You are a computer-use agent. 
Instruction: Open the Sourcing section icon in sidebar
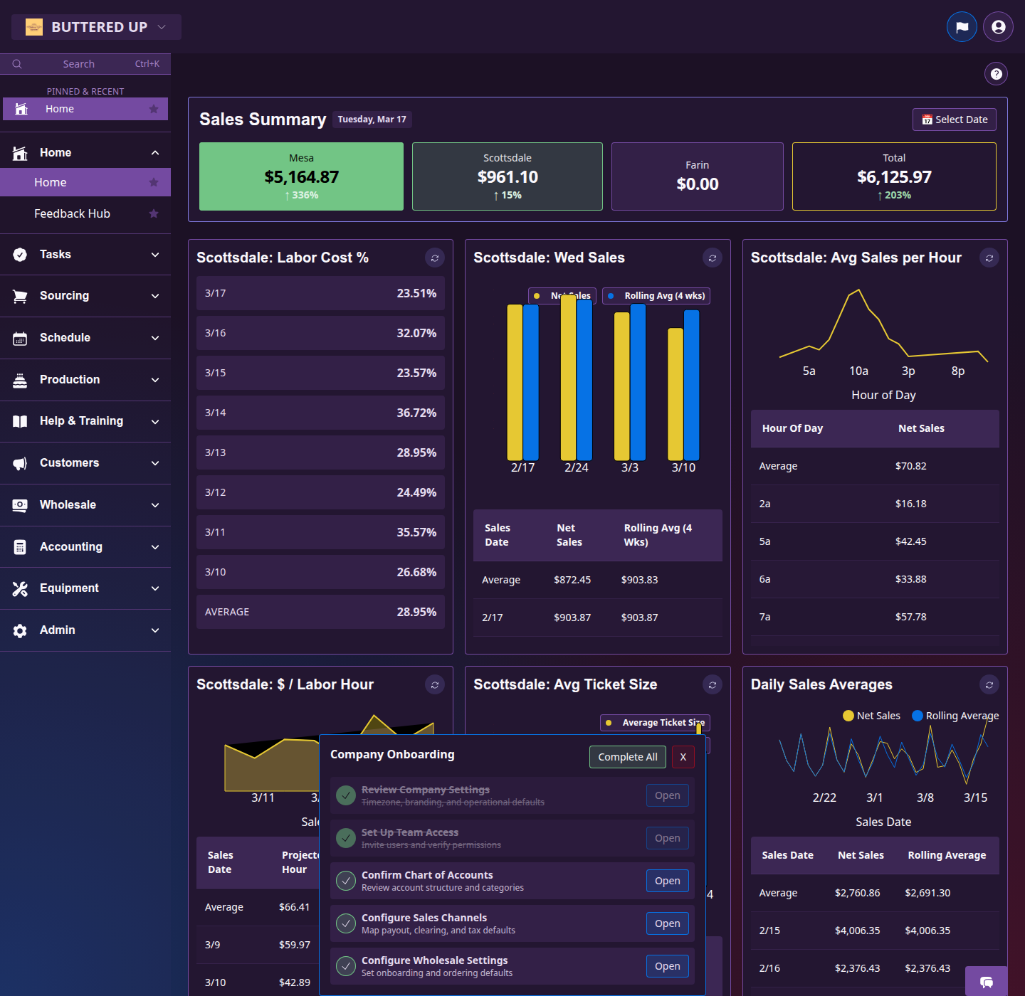pyautogui.click(x=21, y=295)
